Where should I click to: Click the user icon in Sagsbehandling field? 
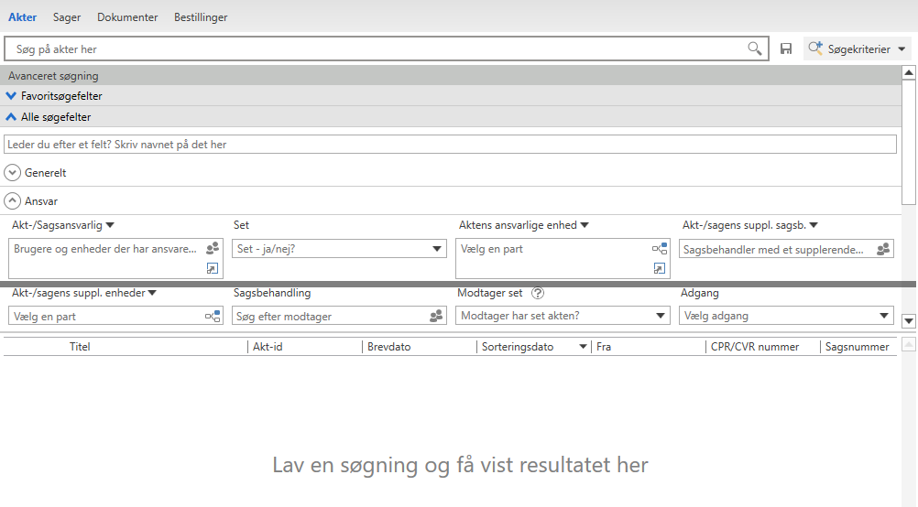pyautogui.click(x=436, y=316)
